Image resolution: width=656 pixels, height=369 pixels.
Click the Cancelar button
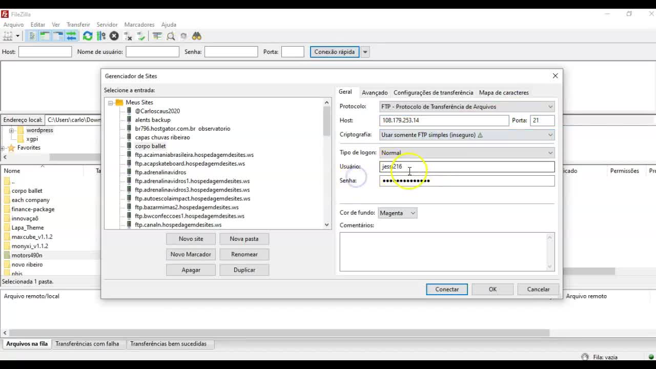tap(538, 290)
